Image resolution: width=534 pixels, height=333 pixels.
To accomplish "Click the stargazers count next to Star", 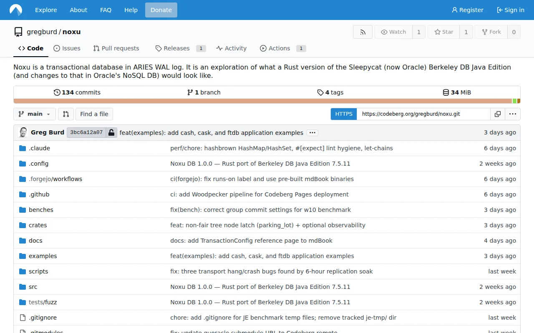I will (x=466, y=32).
